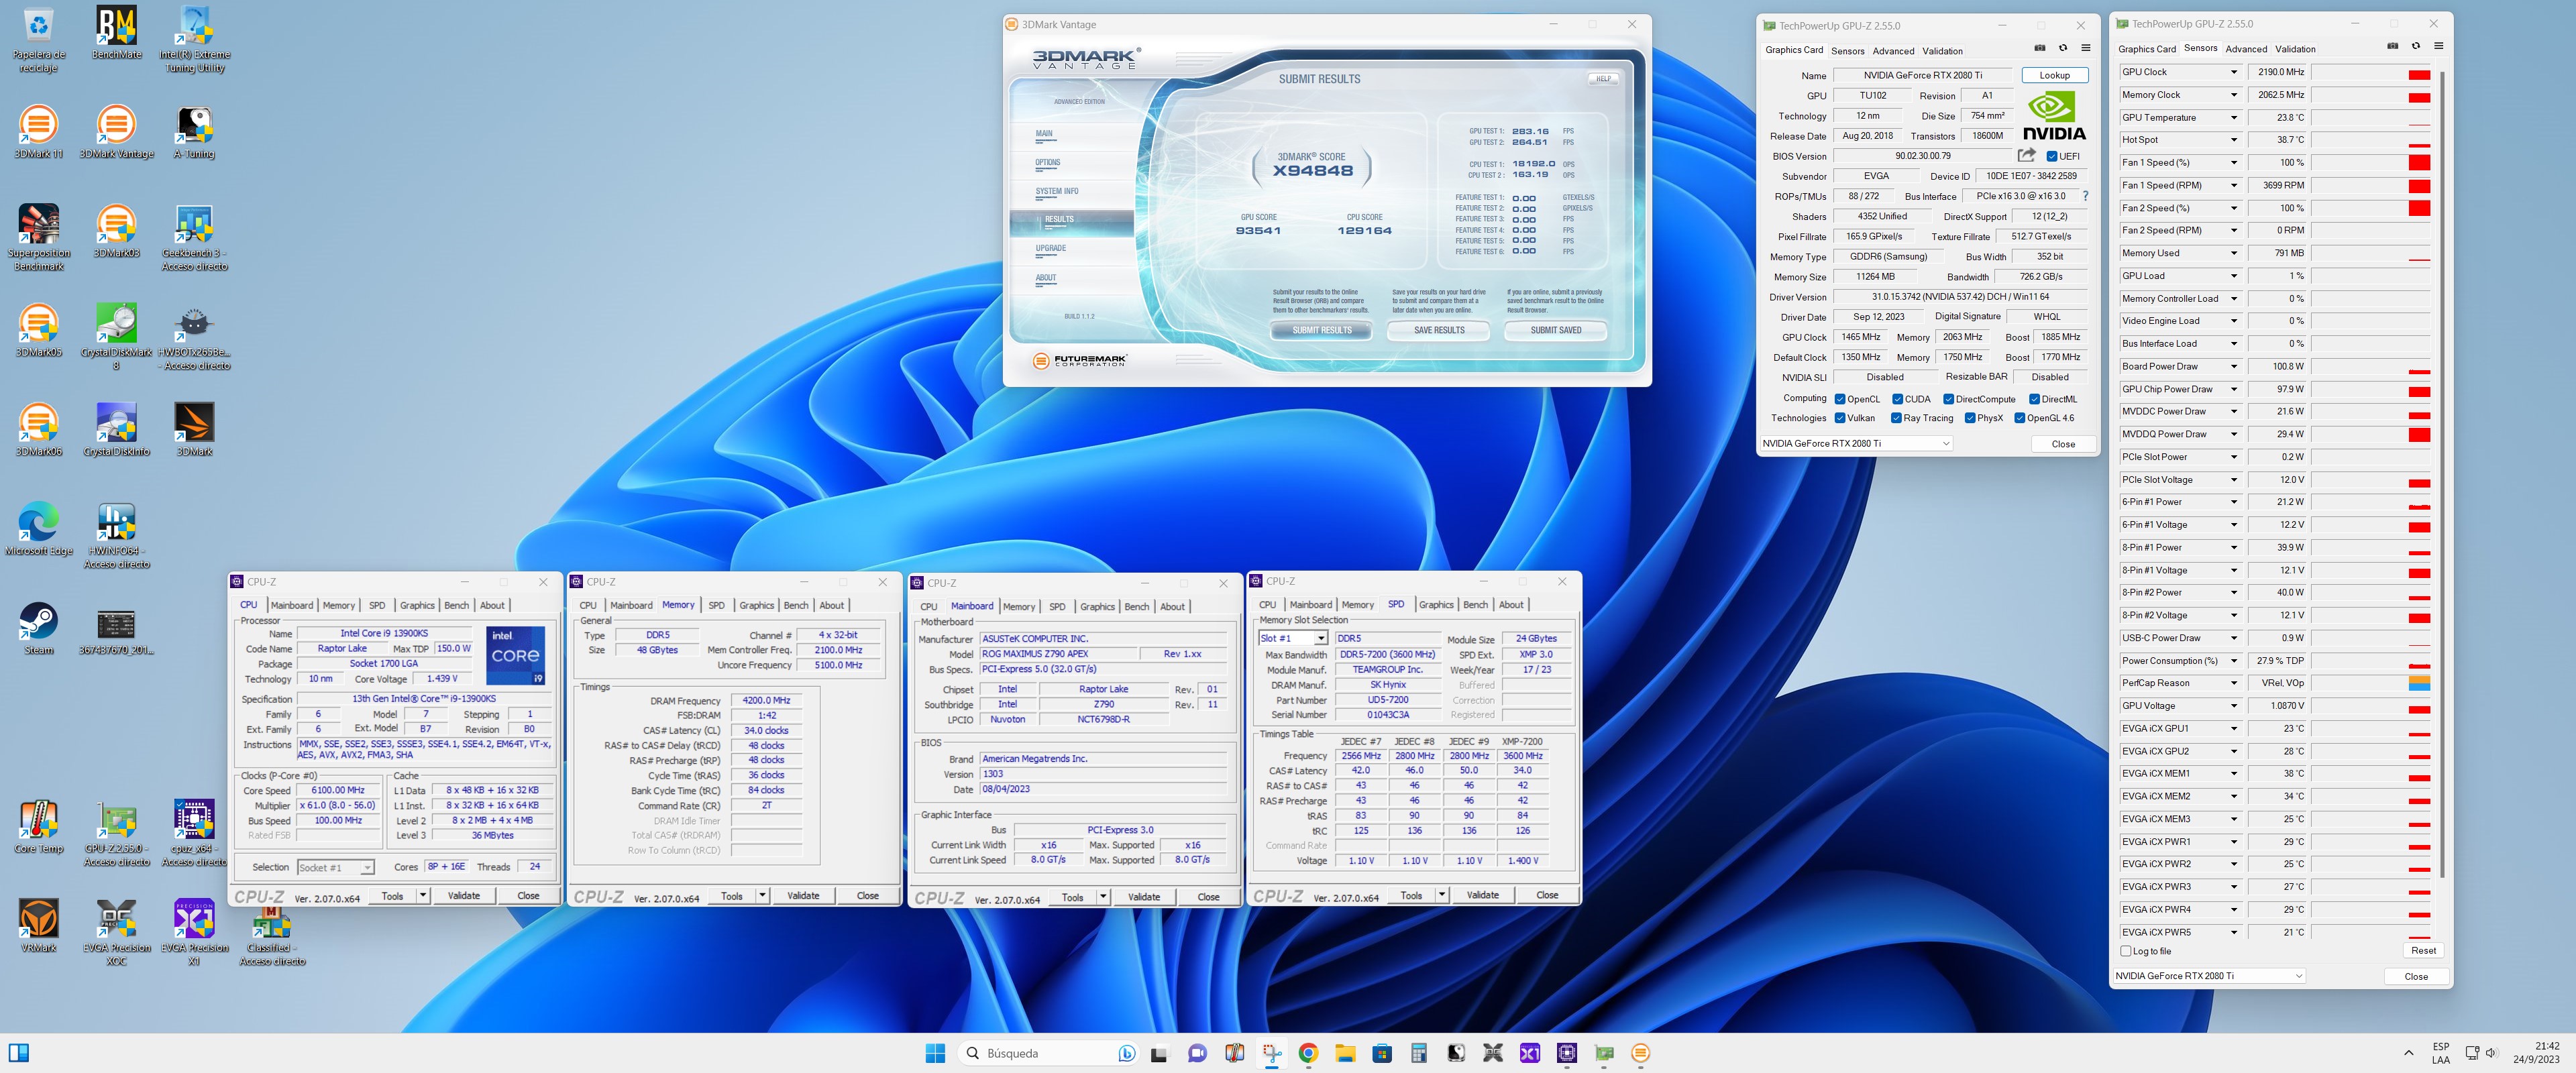Click the Lookup button in GPU-Z

click(2054, 75)
